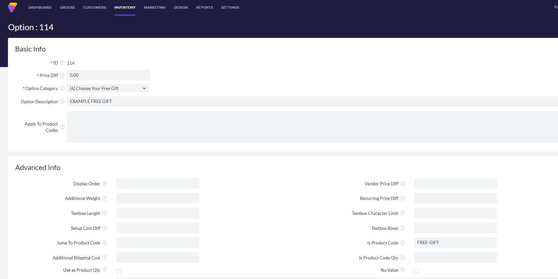The image size is (558, 279).
Task: Open the Inventory menu
Action: tap(125, 7)
